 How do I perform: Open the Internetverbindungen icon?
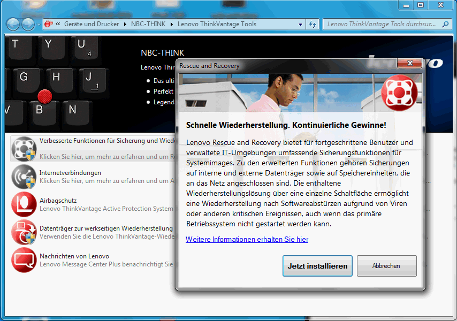[24, 177]
